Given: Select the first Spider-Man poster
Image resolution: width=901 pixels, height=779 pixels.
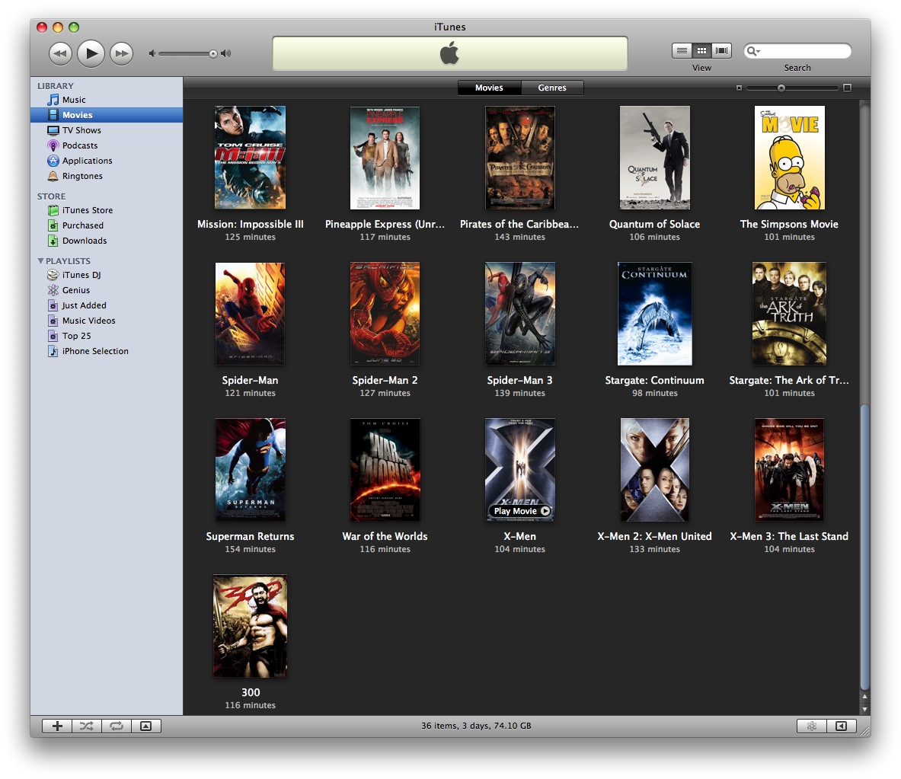Looking at the screenshot, I should click(x=250, y=314).
